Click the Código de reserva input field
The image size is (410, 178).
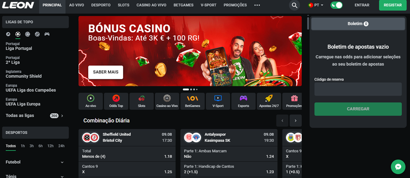pos(358,89)
